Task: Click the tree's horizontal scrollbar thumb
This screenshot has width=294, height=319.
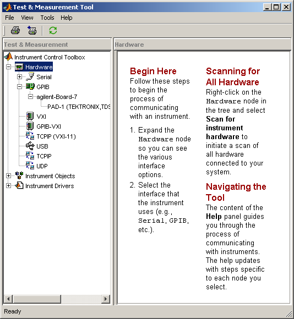Action: click(x=37, y=299)
